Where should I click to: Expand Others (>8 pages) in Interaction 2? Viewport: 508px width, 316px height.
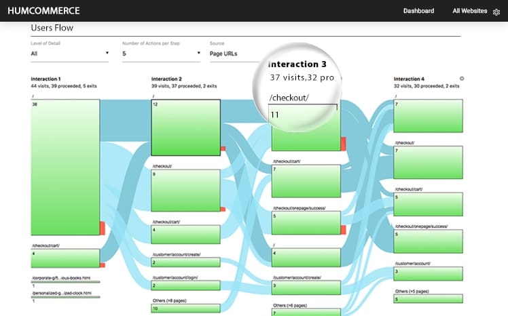pyautogui.click(x=185, y=309)
